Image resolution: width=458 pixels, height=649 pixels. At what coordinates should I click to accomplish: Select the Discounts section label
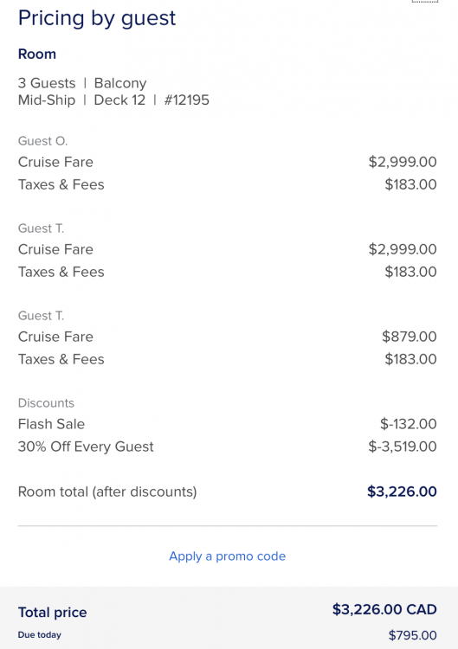46,403
